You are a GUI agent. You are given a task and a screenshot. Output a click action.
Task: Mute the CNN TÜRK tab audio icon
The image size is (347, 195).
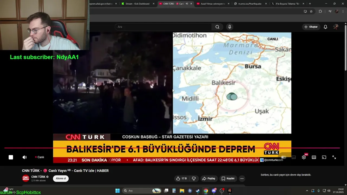tap(187, 4)
